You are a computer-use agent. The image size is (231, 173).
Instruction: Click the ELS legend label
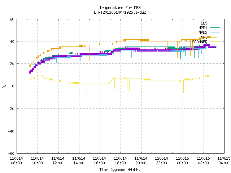(204, 23)
